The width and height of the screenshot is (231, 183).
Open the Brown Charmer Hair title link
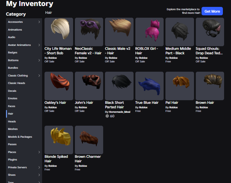click(88, 159)
